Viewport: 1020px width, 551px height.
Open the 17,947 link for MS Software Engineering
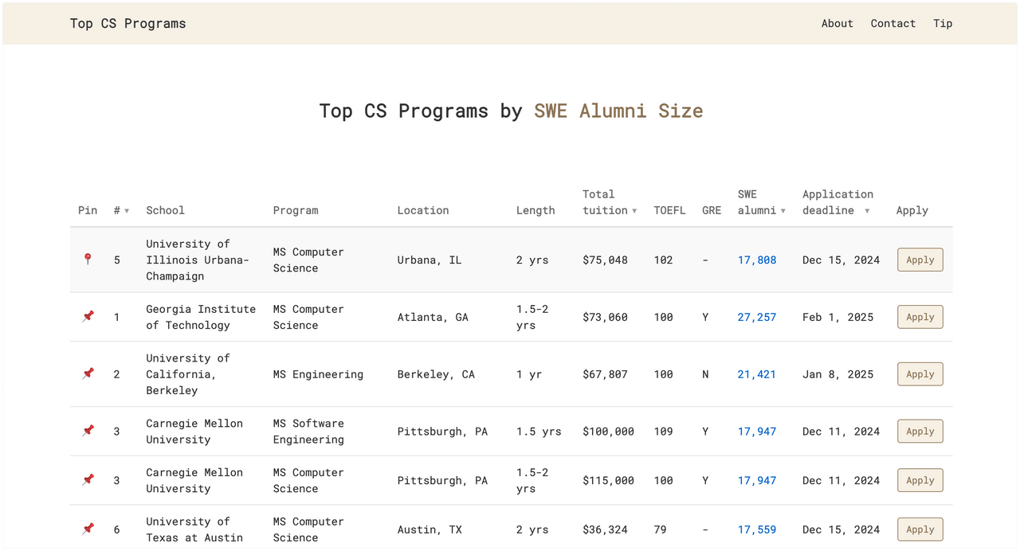pos(756,432)
